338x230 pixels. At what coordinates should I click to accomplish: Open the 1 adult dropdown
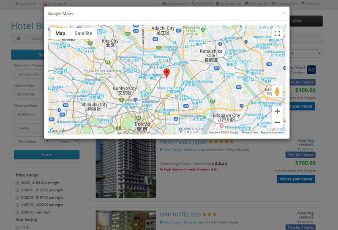[x=29, y=128]
